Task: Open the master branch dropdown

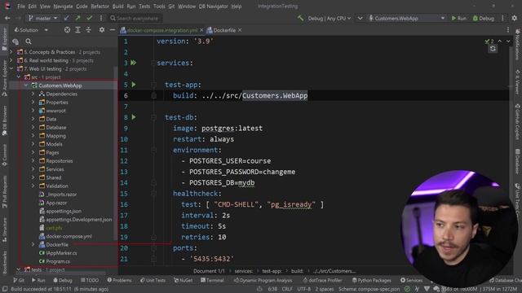Action: point(43,18)
